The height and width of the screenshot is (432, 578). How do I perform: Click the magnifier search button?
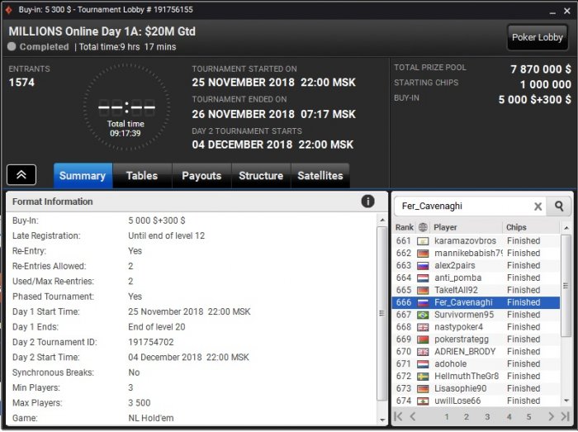click(x=559, y=206)
